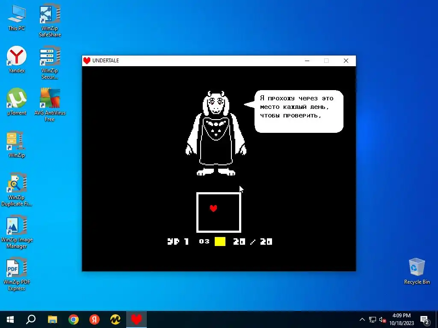Open the Recycle Bin

[x=417, y=271]
